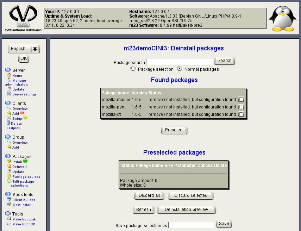Select the Package selection radio button
This screenshot has width=301, height=231.
click(133, 69)
